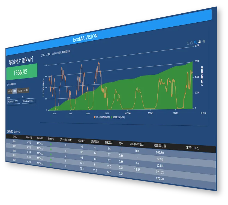Select the 端末E row name cell
Image resolution: width=228 pixels, height=205 pixels.
pyautogui.click(x=15, y=160)
